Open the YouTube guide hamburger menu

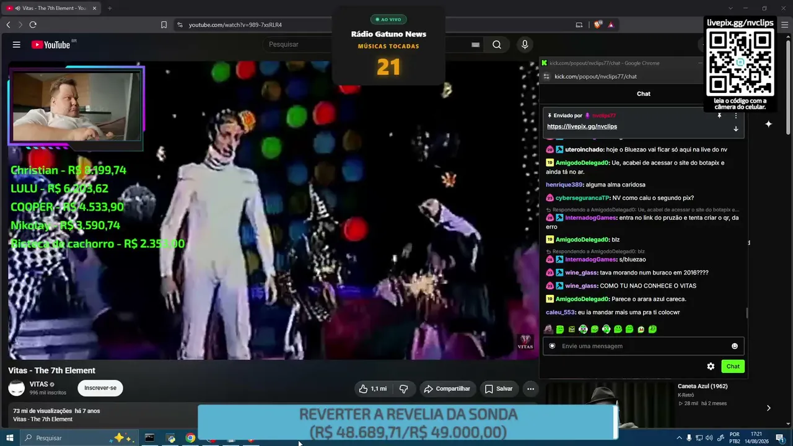pyautogui.click(x=17, y=45)
